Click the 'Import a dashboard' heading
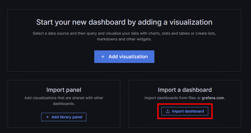Viewport: 251px width, 133px height. coord(185,90)
